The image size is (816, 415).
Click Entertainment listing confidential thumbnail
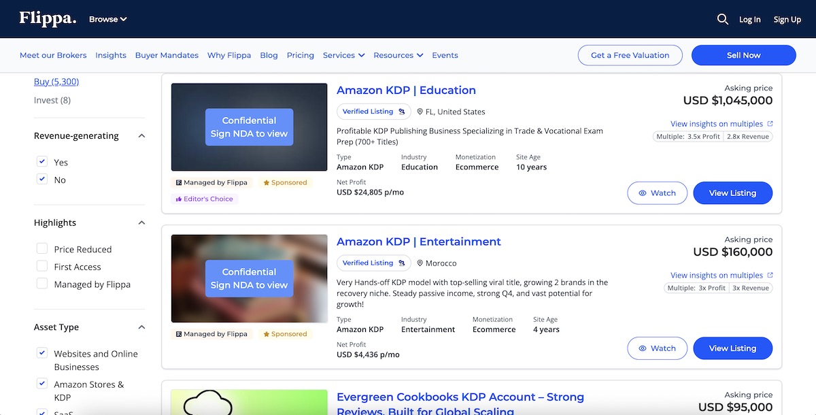coord(250,279)
